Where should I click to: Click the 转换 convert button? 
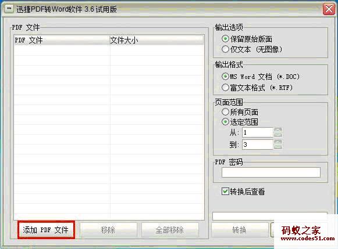coord(240,230)
